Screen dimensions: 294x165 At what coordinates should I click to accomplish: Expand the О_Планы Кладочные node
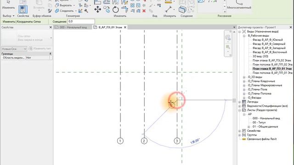coord(244,81)
